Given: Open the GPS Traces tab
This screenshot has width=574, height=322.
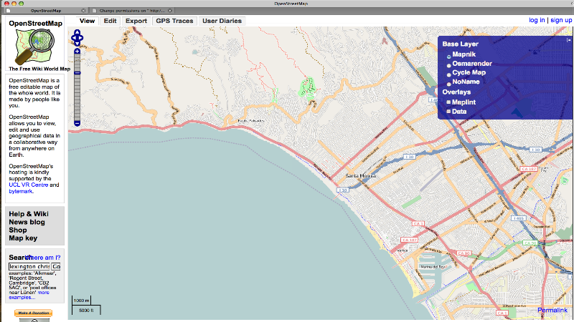Looking at the screenshot, I should [x=174, y=21].
